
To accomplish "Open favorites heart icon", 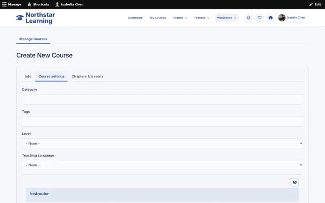I will [260, 18].
